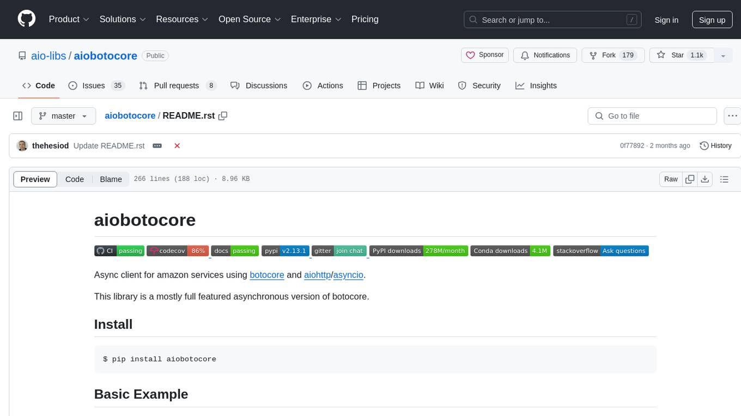Sponsor the project via heart button
The height and width of the screenshot is (416, 741).
pos(485,55)
